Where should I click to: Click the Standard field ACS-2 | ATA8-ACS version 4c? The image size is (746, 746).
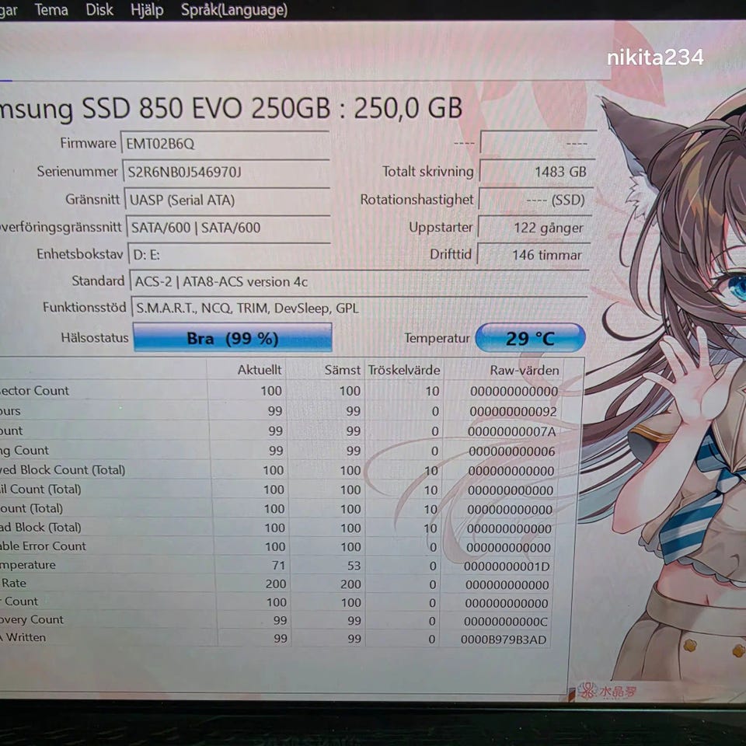pos(359,281)
